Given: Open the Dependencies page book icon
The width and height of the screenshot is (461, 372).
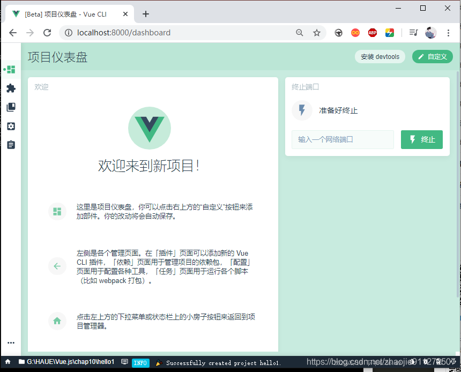Looking at the screenshot, I should point(11,107).
